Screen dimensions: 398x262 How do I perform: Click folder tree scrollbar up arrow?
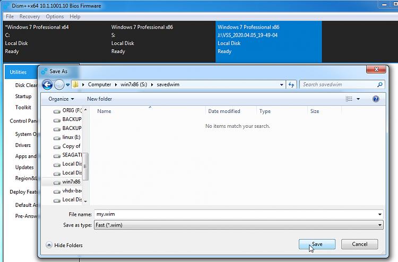[x=85, y=110]
